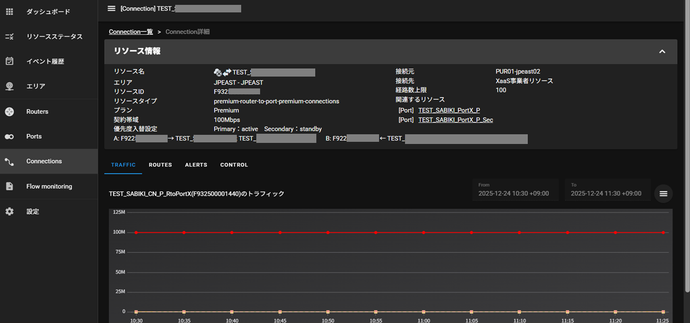The height and width of the screenshot is (323, 690).
Task: Toggle the sidebar with hamburger menu
Action: [111, 8]
